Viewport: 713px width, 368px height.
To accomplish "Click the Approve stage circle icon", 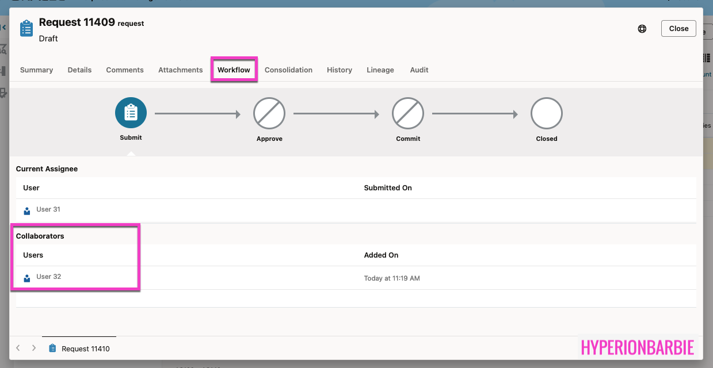I will (269, 113).
